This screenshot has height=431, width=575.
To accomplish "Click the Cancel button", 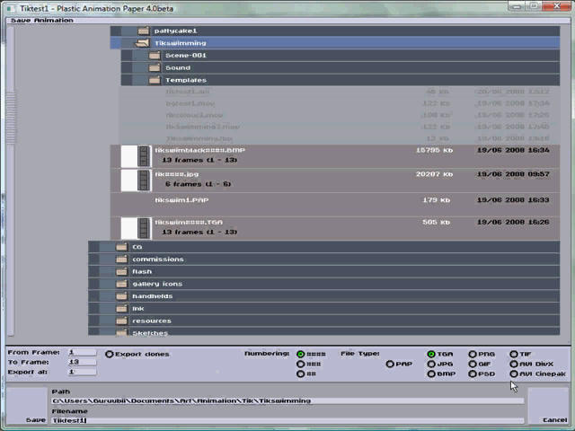I will 548,406.
